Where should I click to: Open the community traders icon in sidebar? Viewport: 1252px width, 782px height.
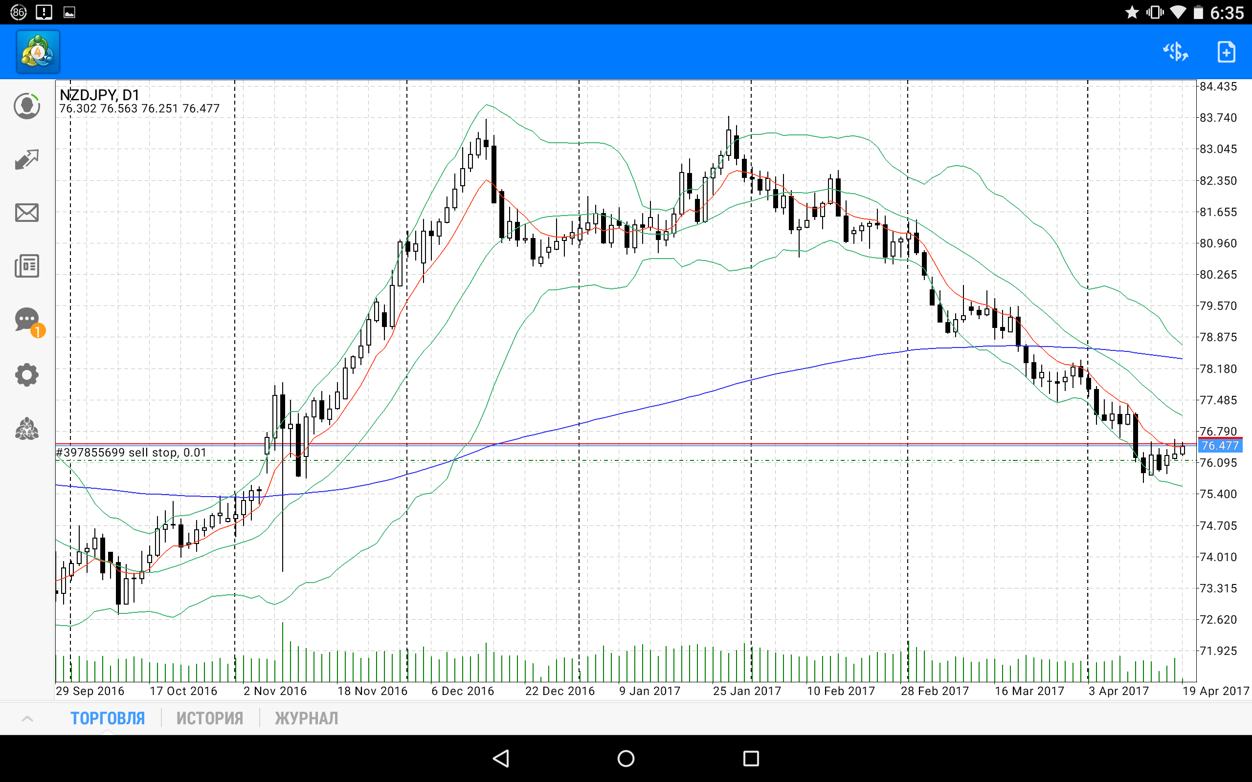point(27,429)
